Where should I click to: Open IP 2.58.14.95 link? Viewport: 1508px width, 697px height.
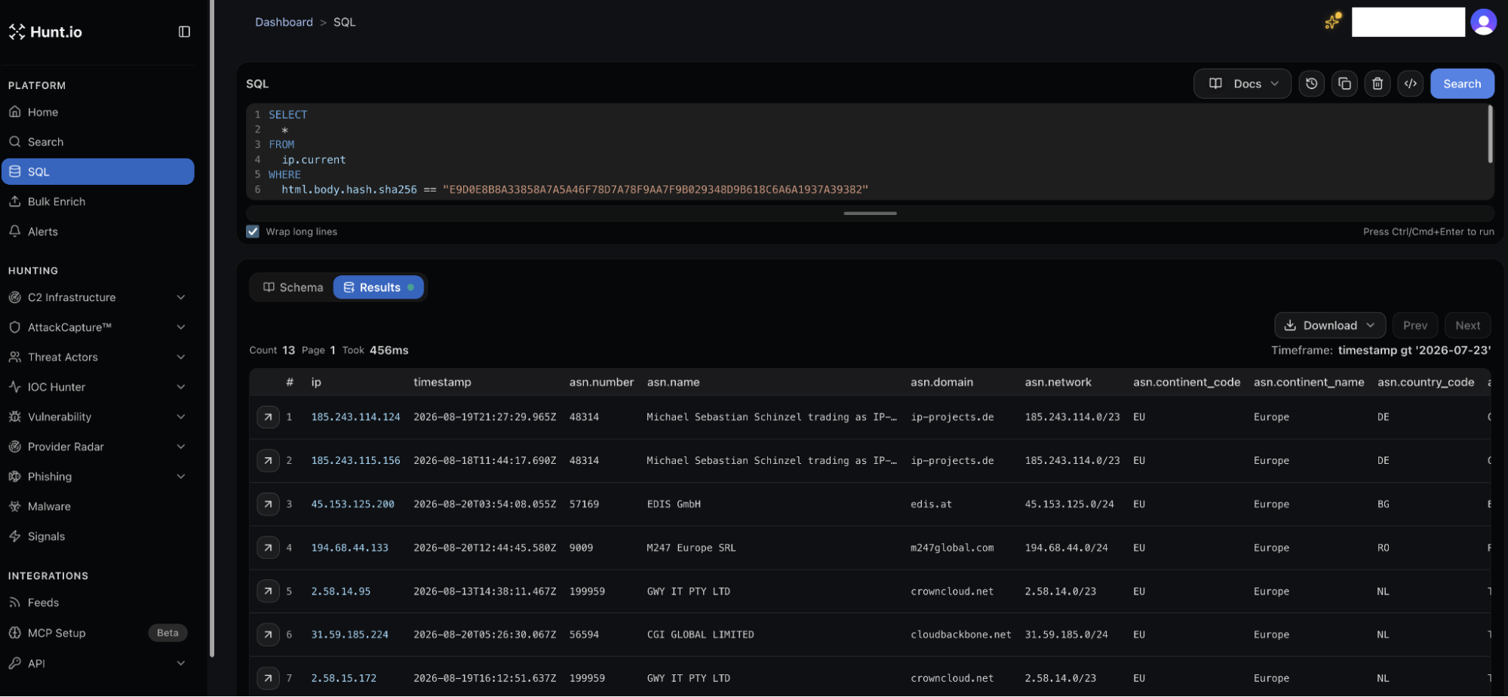341,592
